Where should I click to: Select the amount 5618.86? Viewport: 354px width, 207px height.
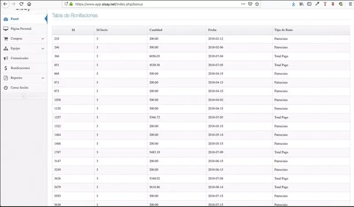[x=154, y=187]
